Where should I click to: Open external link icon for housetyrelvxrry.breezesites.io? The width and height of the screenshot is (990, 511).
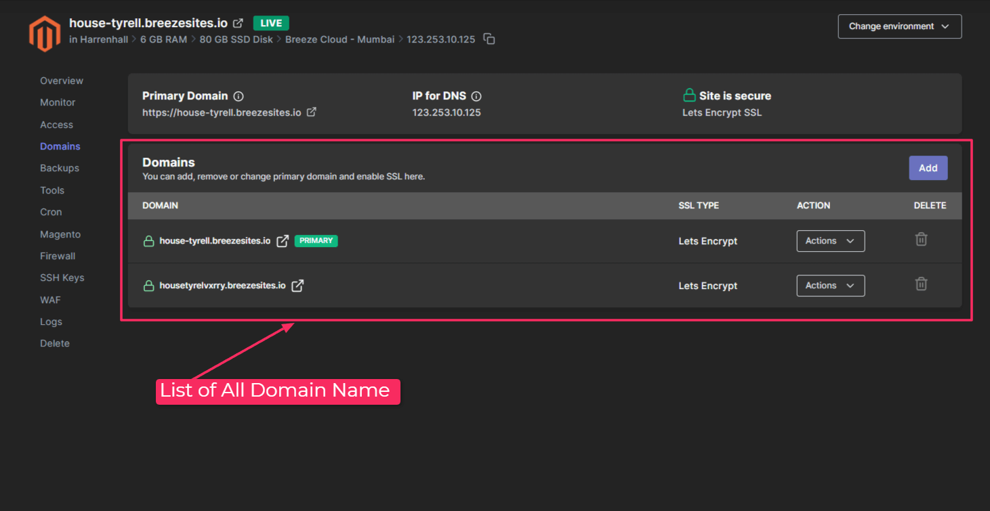(x=297, y=286)
